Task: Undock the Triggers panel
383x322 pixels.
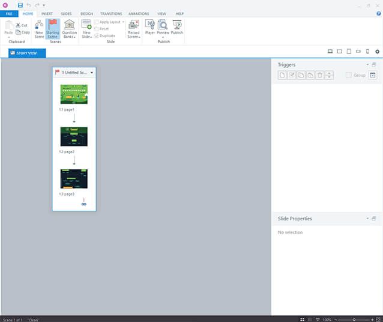Action: pos(374,65)
